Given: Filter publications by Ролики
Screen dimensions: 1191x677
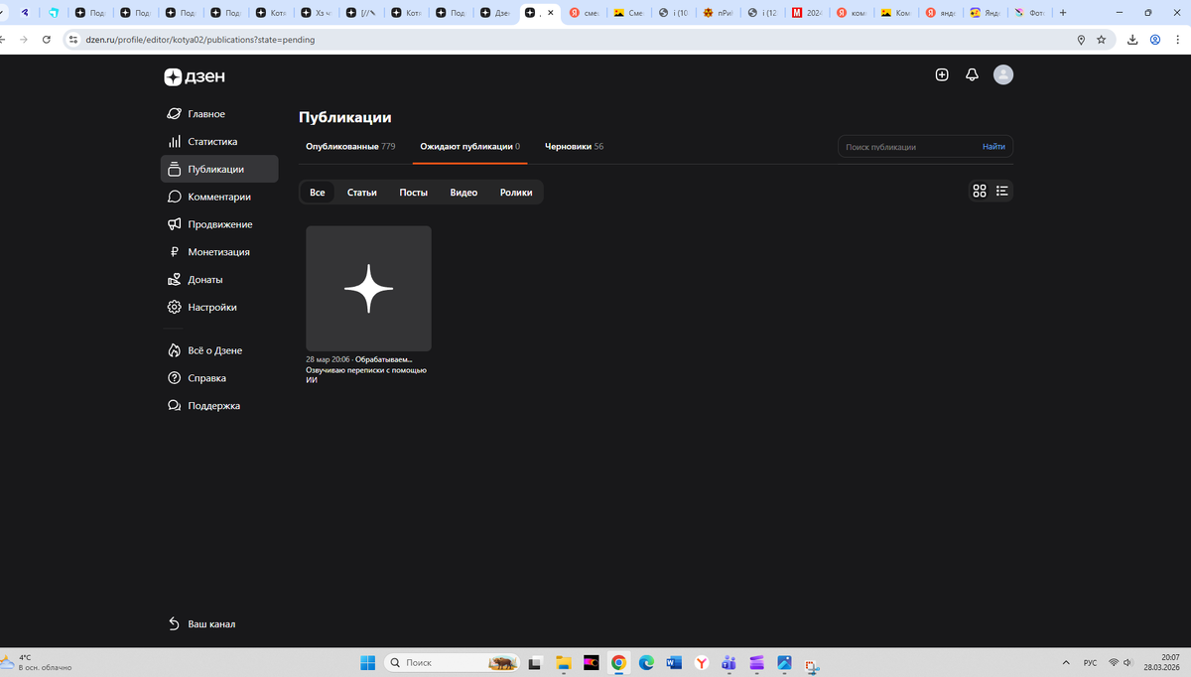Looking at the screenshot, I should pyautogui.click(x=516, y=193).
